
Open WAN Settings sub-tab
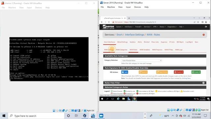tap(109, 50)
